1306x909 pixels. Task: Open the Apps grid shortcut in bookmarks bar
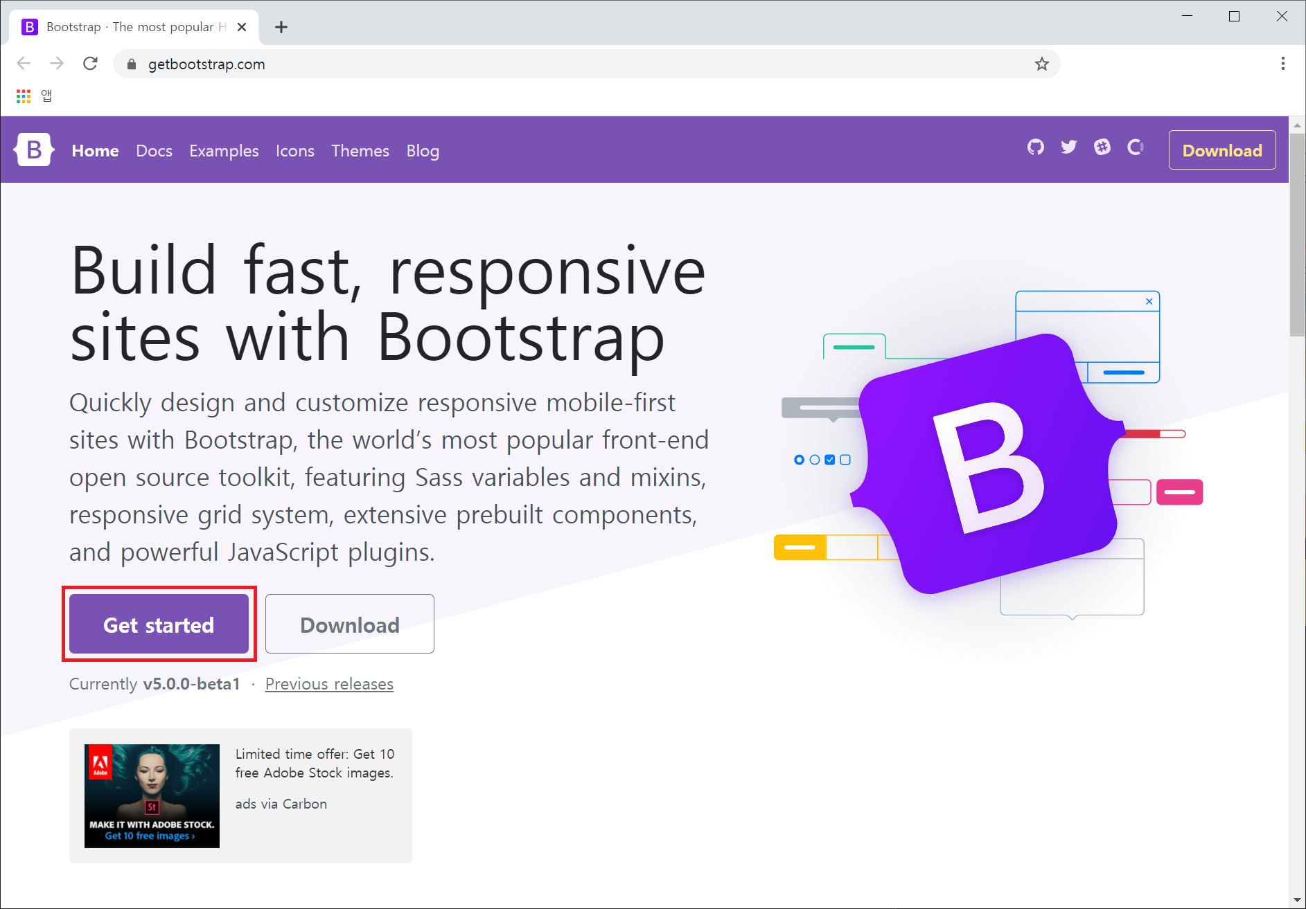[24, 96]
